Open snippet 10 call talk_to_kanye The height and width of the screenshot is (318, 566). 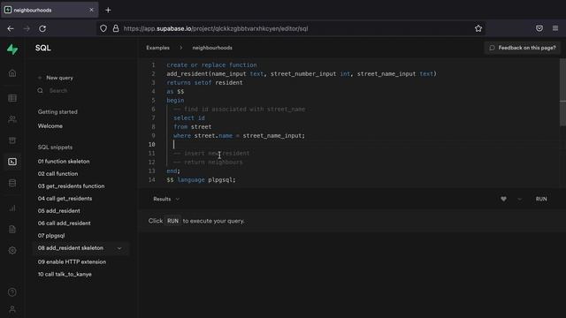[65, 275]
